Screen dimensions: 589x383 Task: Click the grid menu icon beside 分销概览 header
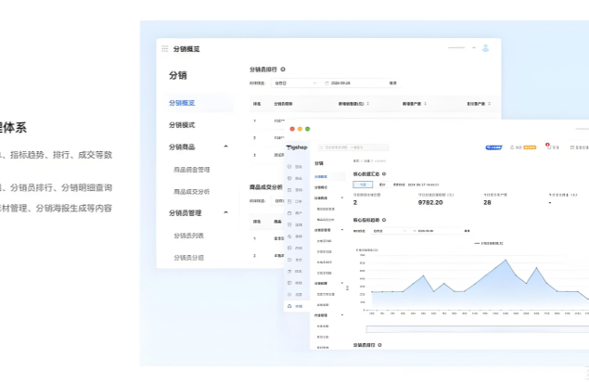pos(165,48)
